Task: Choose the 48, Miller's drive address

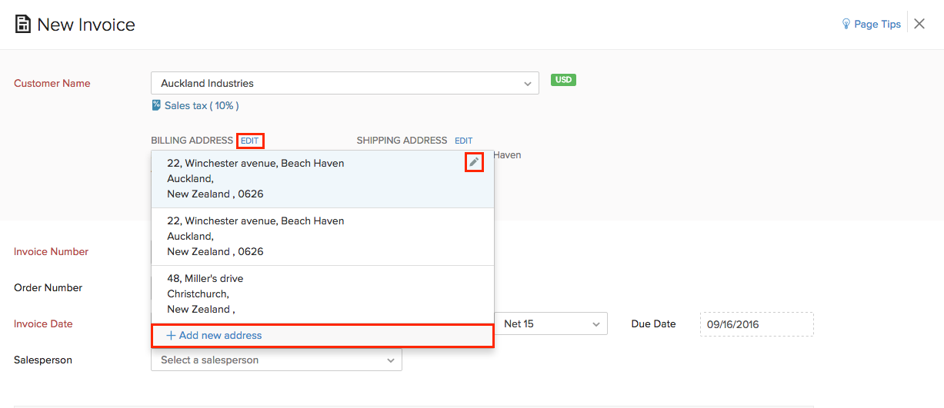Action: [308, 294]
